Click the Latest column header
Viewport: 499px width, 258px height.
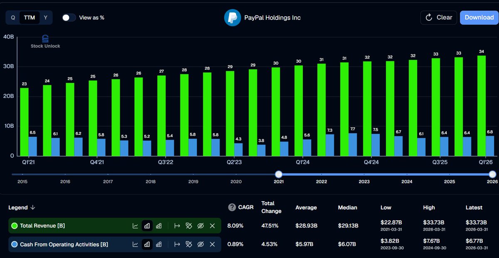click(474, 207)
